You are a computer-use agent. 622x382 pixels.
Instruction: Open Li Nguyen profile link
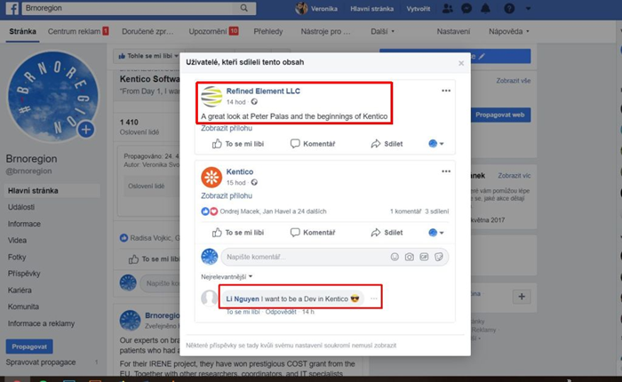click(243, 298)
